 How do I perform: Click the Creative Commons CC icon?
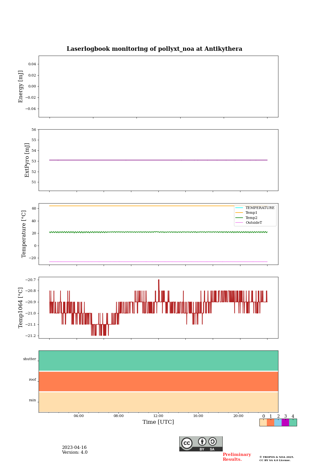187,443
